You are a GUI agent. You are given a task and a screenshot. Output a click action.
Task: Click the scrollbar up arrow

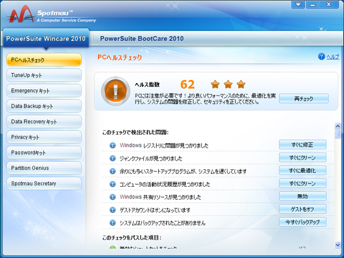(338, 126)
